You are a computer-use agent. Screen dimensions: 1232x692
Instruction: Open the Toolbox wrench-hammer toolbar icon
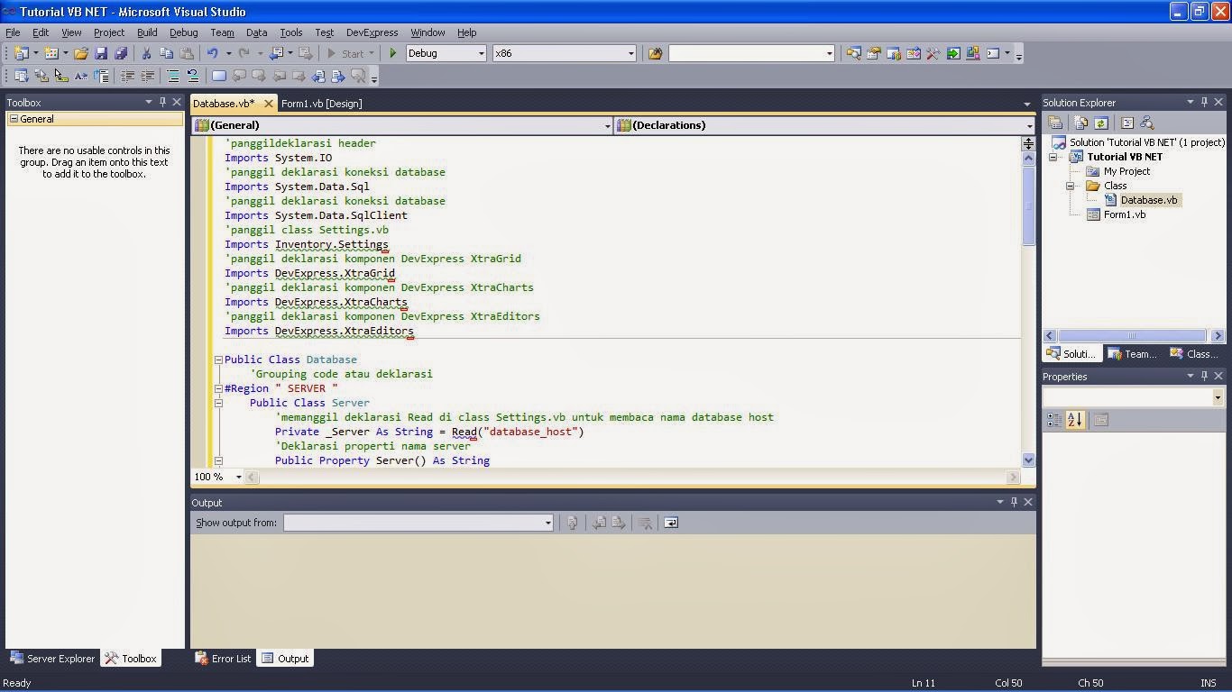(x=933, y=54)
